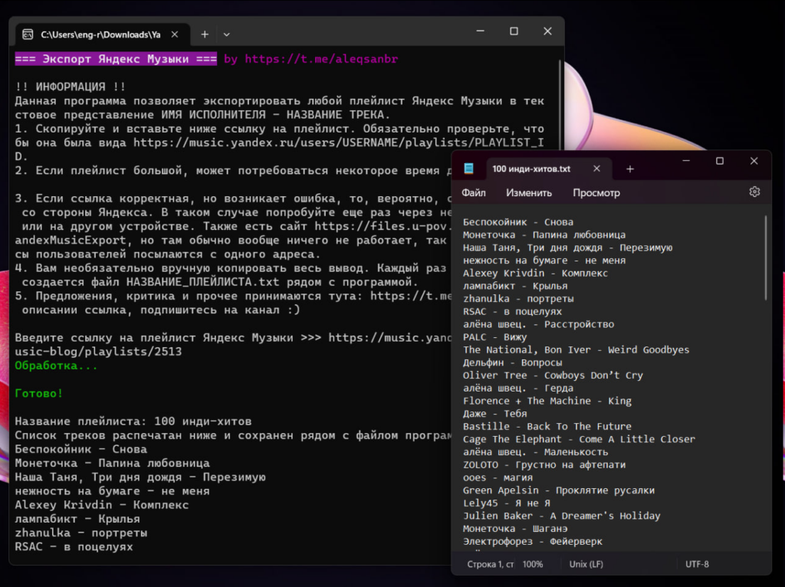Maximize the Notepad window

pyautogui.click(x=720, y=161)
